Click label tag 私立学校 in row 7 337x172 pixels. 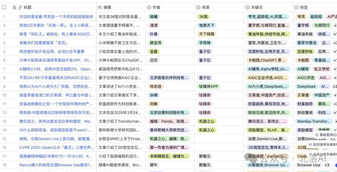(x=322, y=69)
